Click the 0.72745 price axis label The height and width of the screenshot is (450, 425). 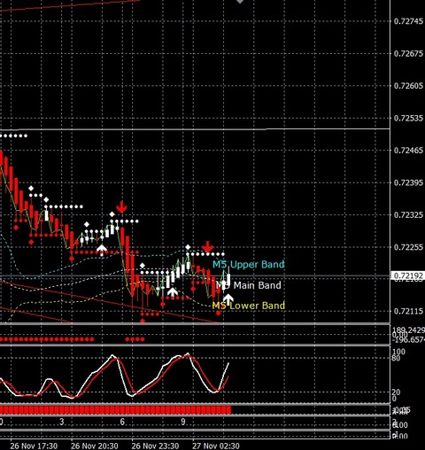tap(408, 21)
